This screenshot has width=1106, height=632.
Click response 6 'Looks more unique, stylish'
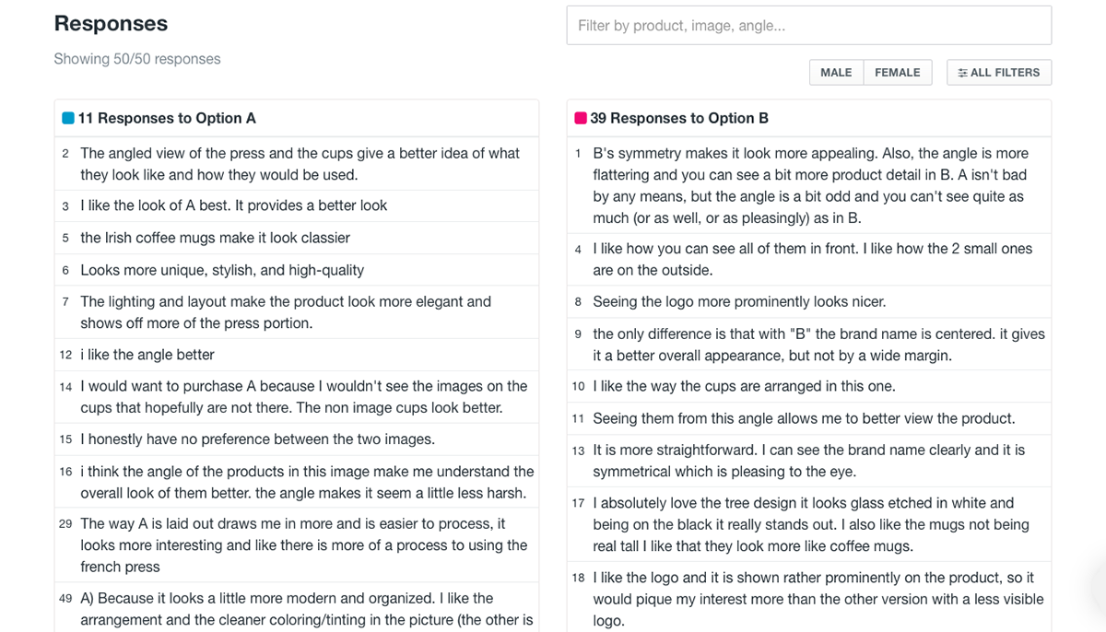tap(297, 270)
